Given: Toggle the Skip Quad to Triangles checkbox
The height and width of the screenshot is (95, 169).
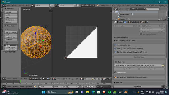Looking at the screenshot, I should coord(141,34).
